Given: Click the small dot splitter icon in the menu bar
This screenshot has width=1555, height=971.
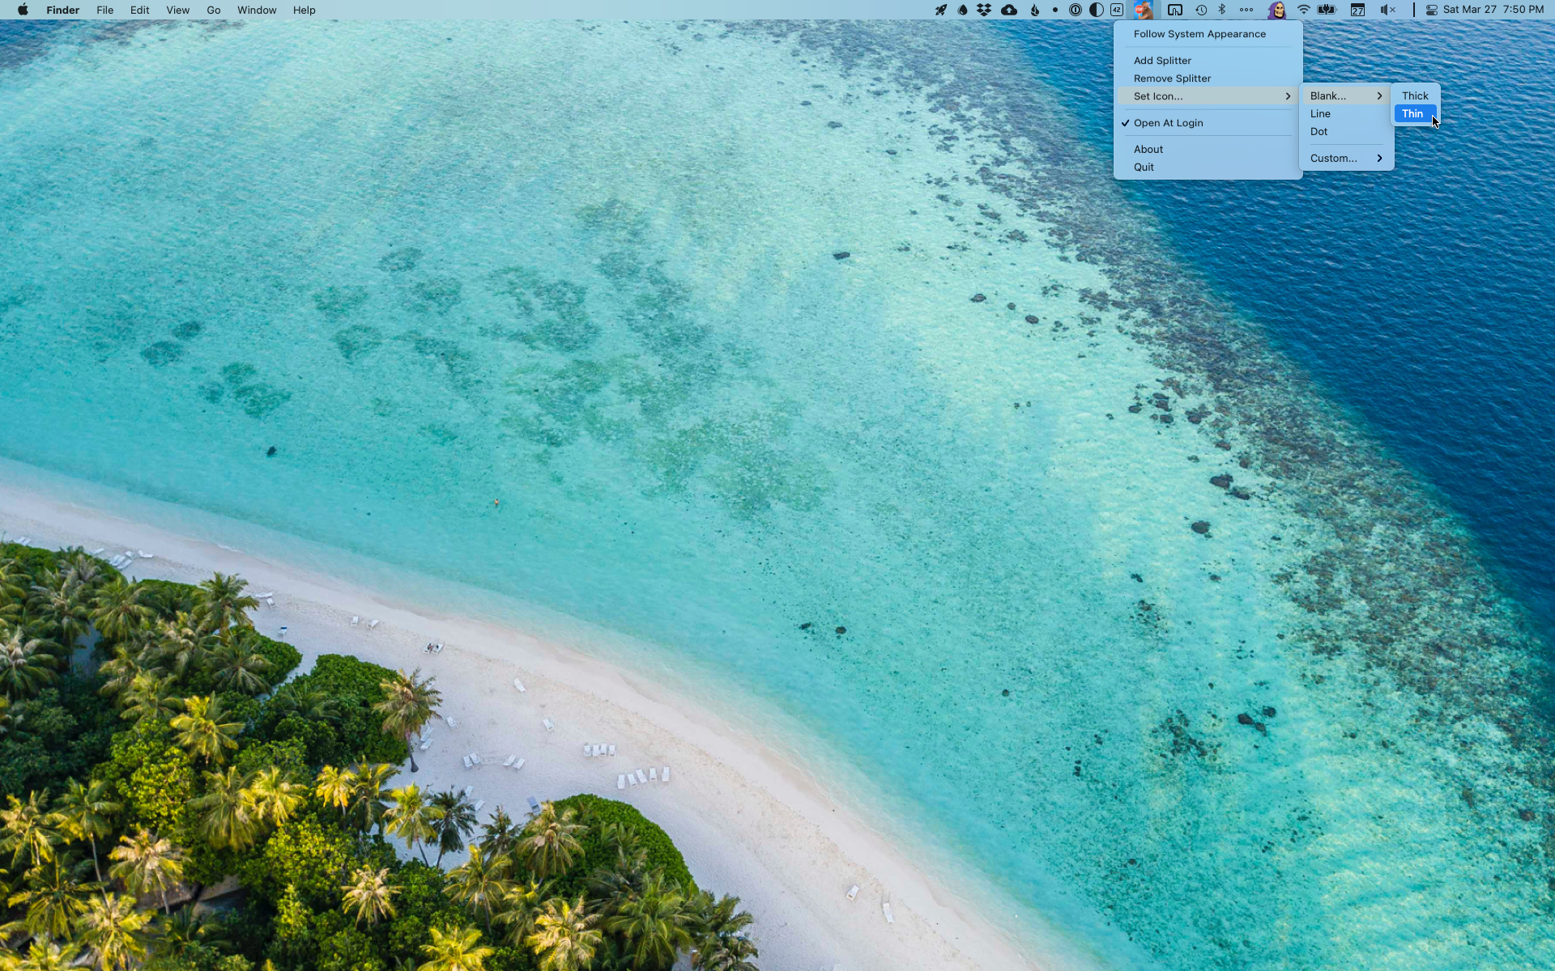Looking at the screenshot, I should [x=1055, y=11].
